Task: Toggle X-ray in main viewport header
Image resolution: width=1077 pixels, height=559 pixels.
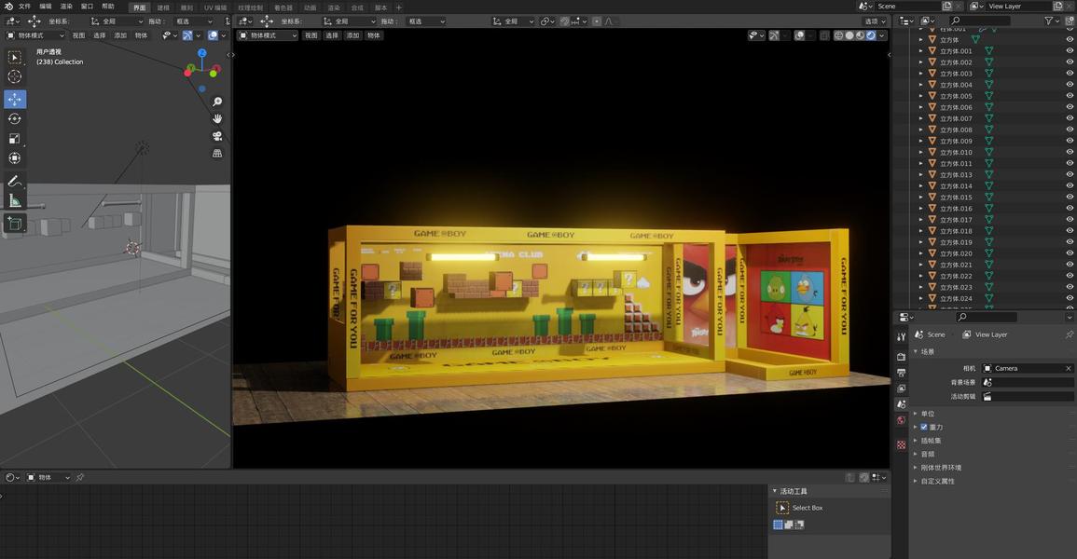Action: point(824,35)
